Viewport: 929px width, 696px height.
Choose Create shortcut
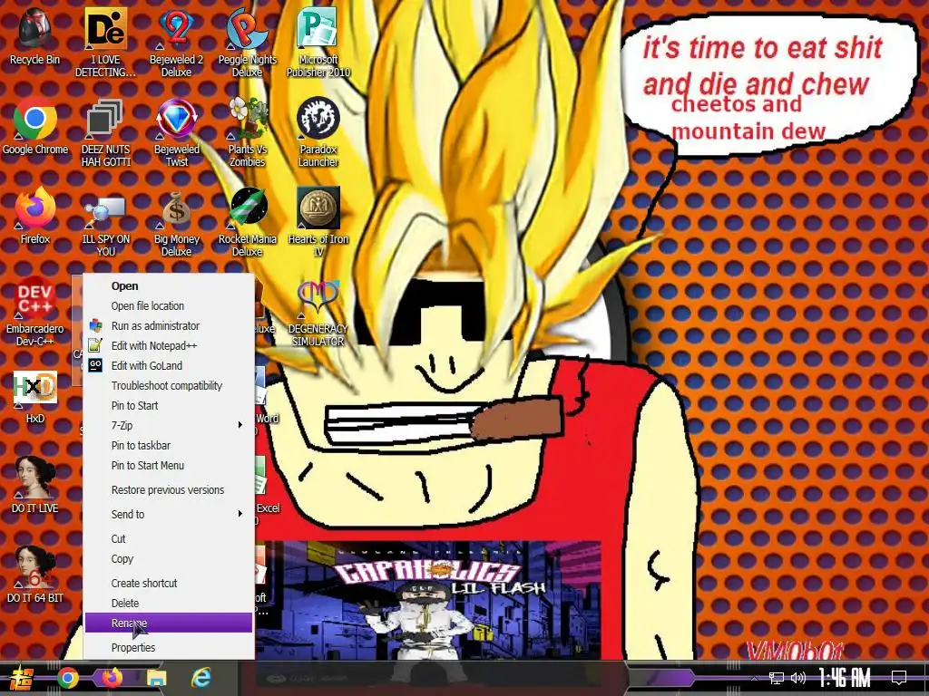coord(168,583)
